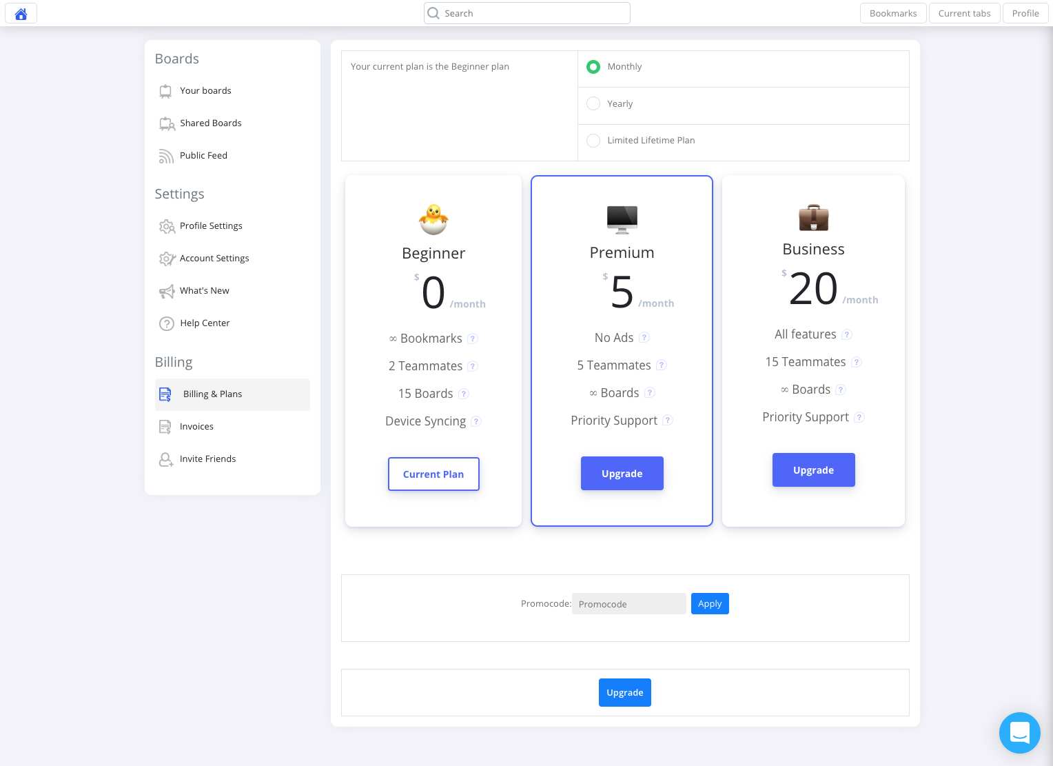This screenshot has width=1053, height=766.
Task: Click the bottom Upgrade button
Action: coord(625,693)
